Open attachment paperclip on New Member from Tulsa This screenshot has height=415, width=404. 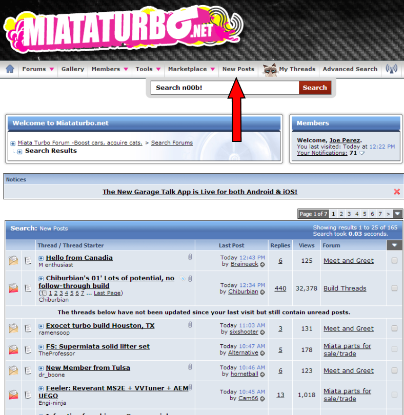coord(190,367)
